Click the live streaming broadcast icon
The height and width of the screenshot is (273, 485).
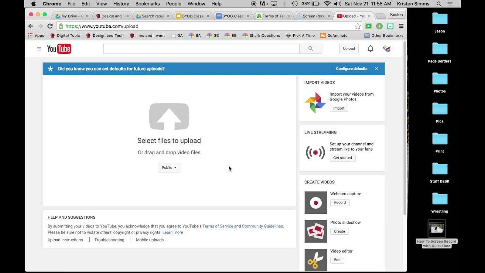[315, 152]
